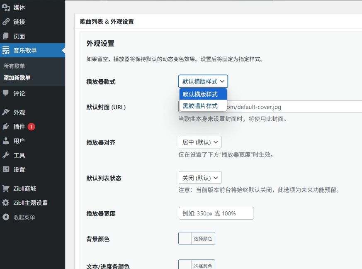This screenshot has height=269, width=362.
Task: Click the 设置 settings sliders icon
Action: click(6, 169)
